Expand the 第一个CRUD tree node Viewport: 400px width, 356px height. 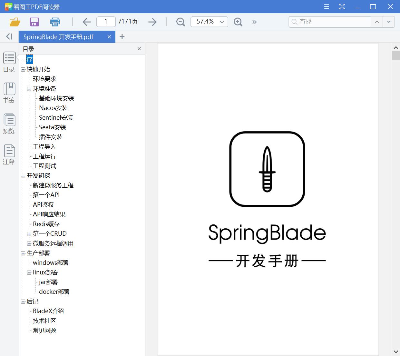(x=29, y=234)
